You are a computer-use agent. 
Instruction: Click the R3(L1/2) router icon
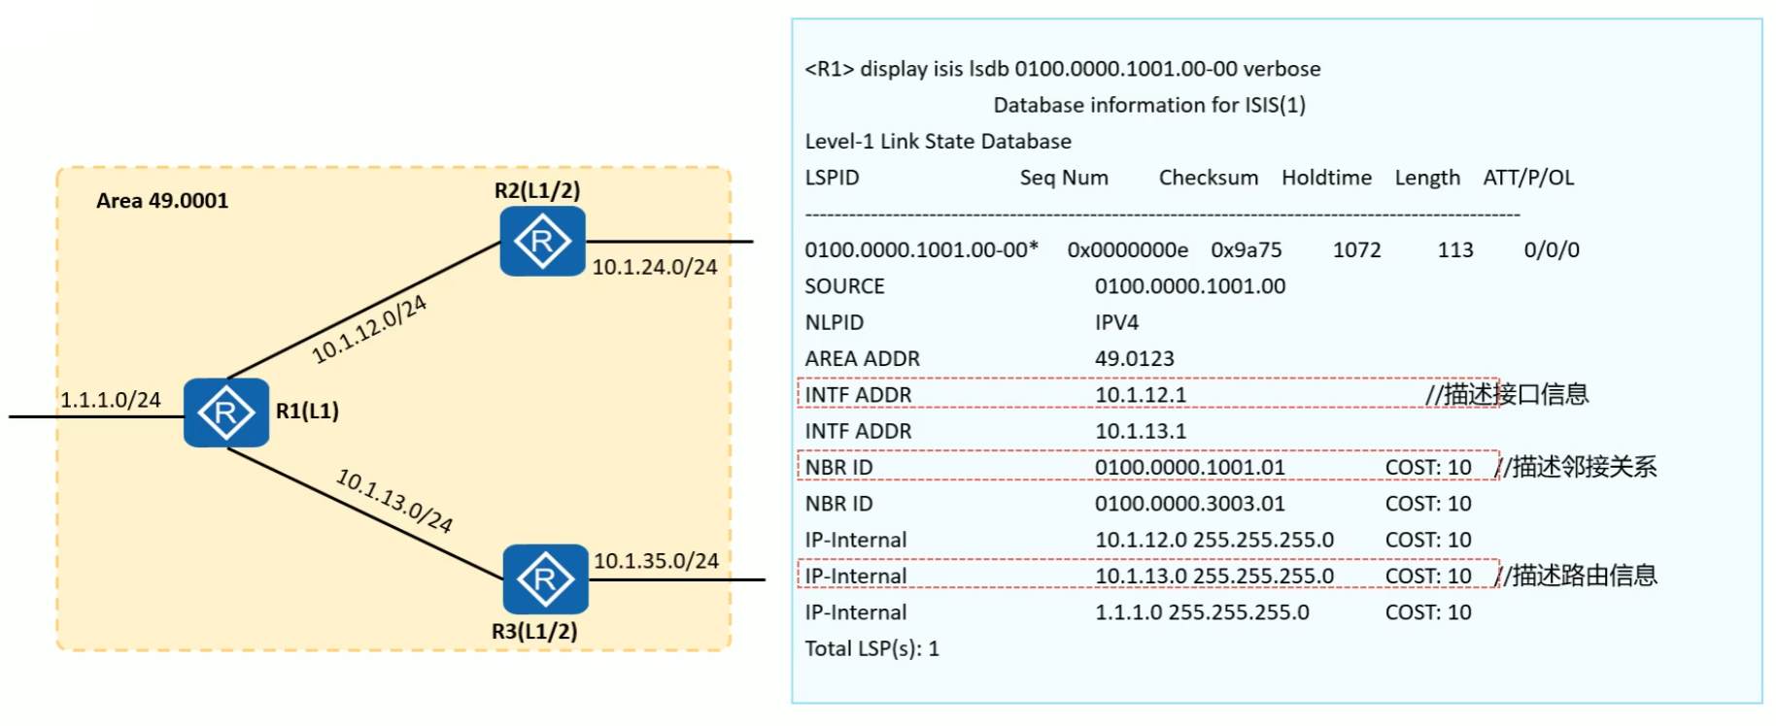545,579
